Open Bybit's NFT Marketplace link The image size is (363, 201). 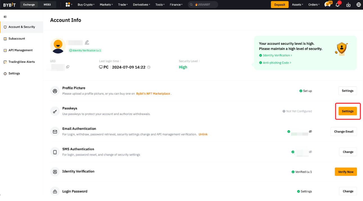[153, 93]
